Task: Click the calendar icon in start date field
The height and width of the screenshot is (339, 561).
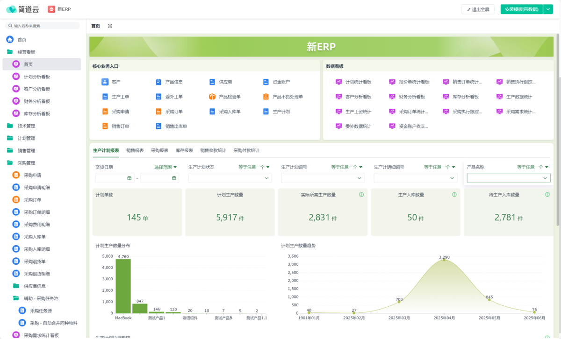Action: tap(129, 178)
